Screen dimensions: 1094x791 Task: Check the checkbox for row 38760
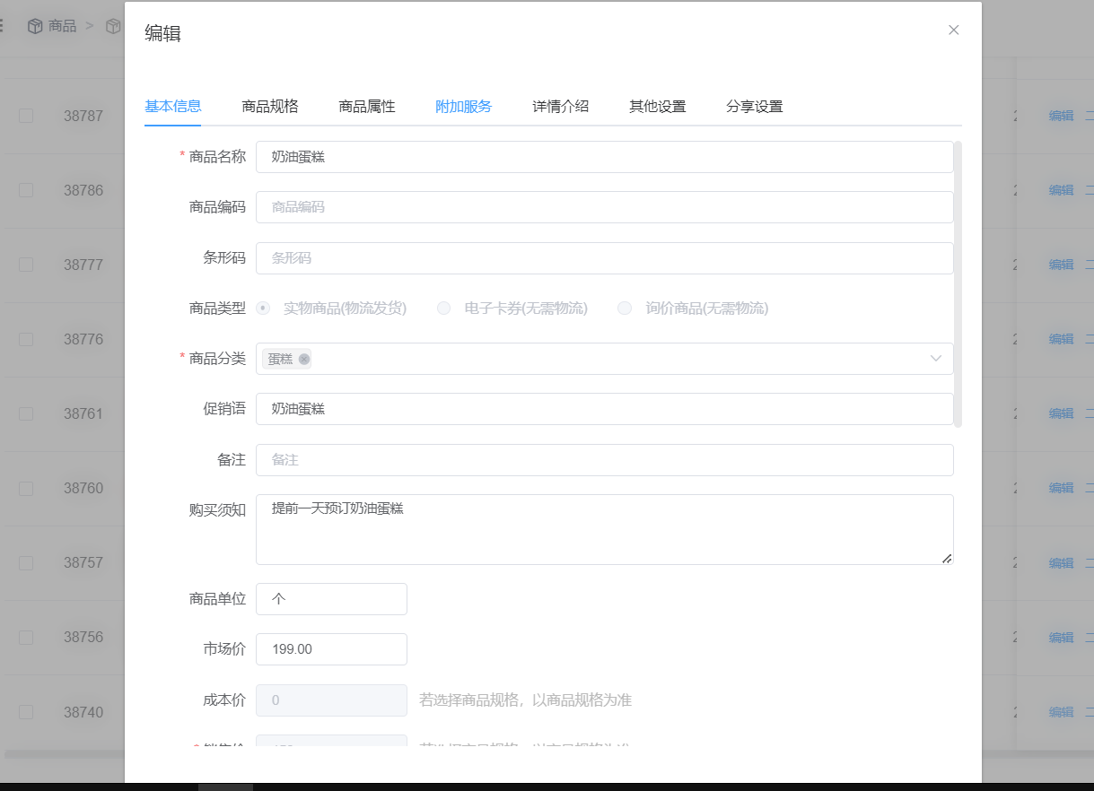tap(26, 488)
